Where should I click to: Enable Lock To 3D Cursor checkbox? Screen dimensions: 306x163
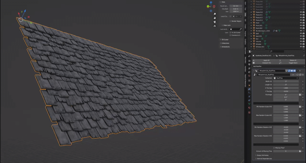(230, 33)
